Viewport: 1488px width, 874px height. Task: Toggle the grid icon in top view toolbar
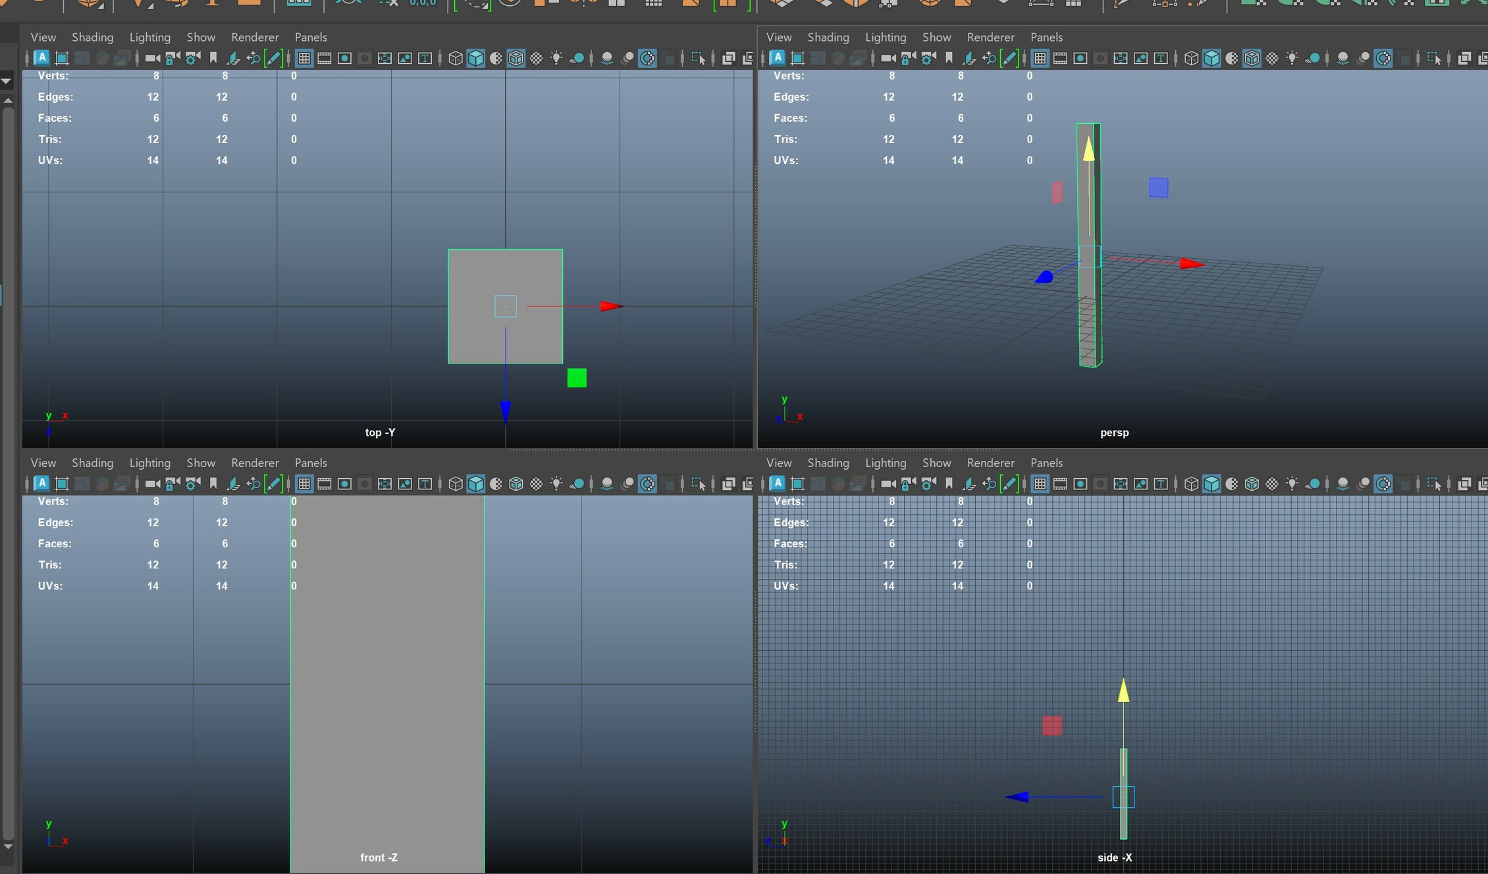click(x=304, y=59)
